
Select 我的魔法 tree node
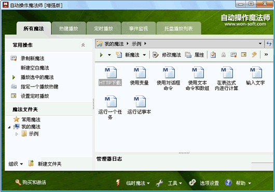tap(31, 127)
